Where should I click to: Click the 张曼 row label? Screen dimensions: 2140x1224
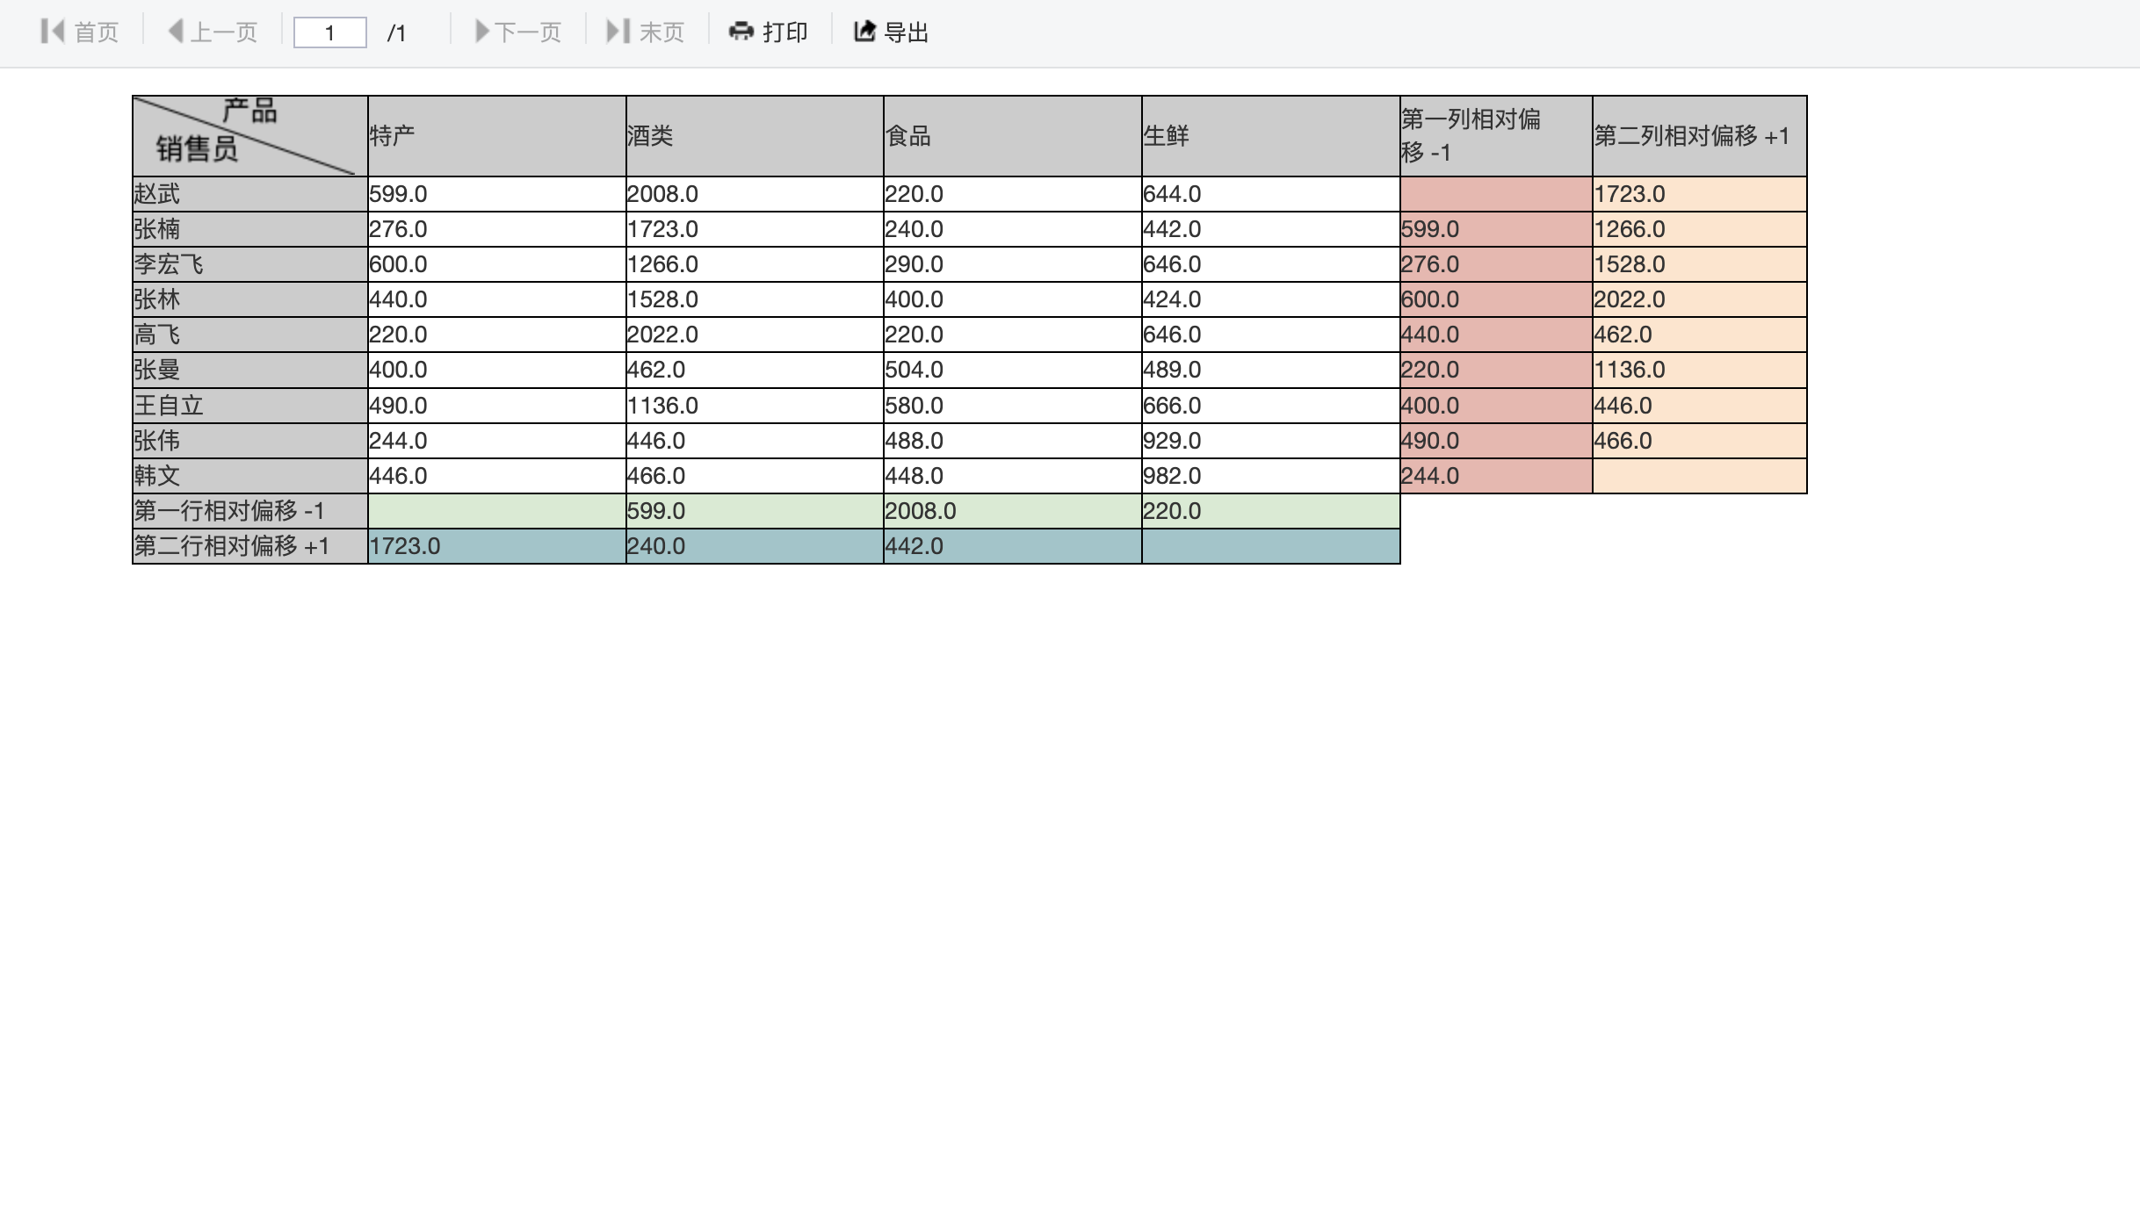(x=250, y=370)
